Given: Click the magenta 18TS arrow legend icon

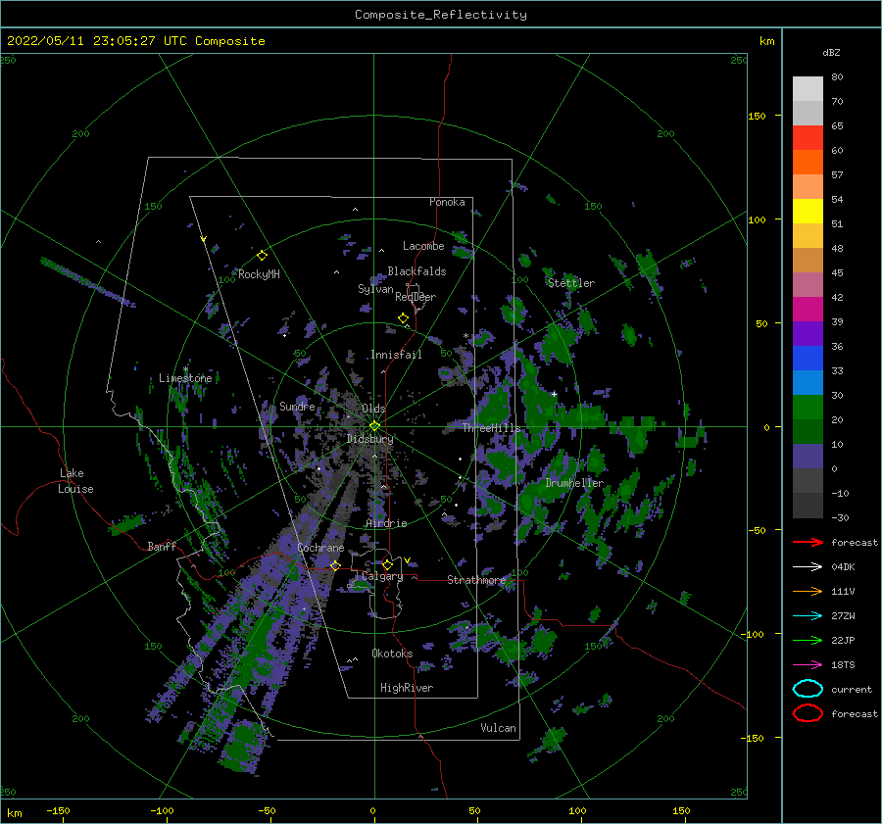Looking at the screenshot, I should point(808,665).
